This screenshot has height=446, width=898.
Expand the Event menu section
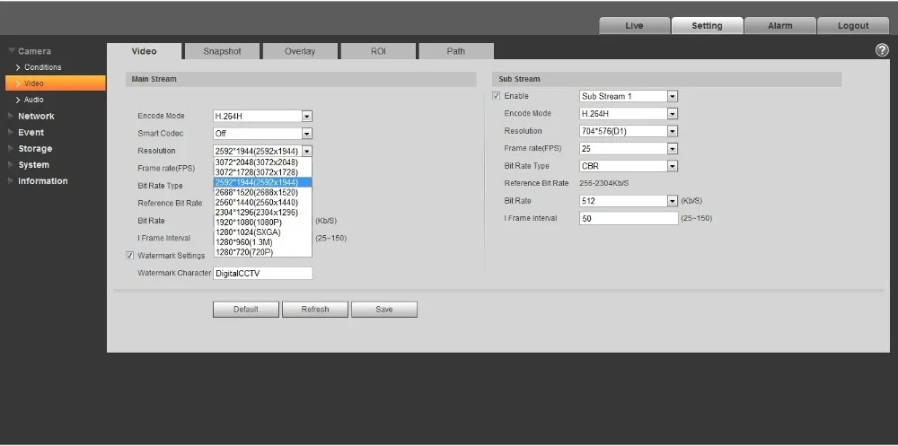point(31,132)
